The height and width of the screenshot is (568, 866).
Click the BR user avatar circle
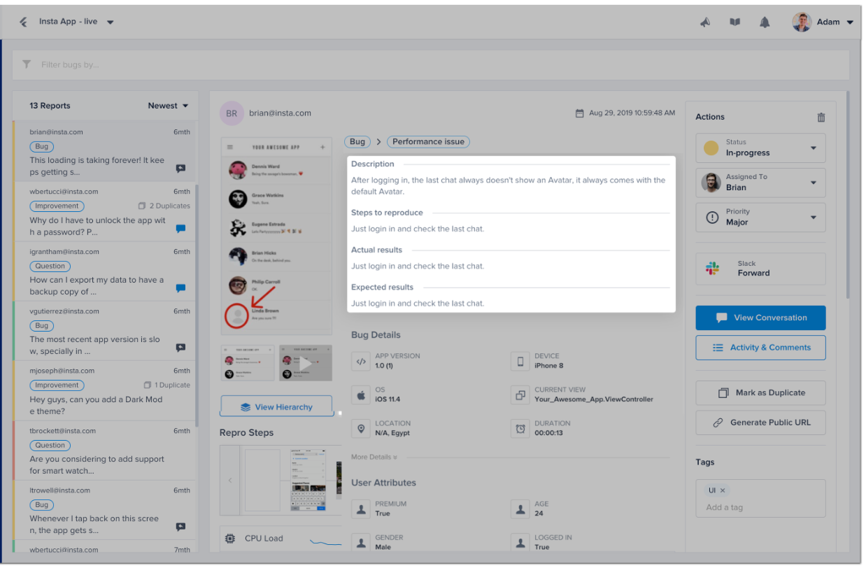tap(232, 113)
